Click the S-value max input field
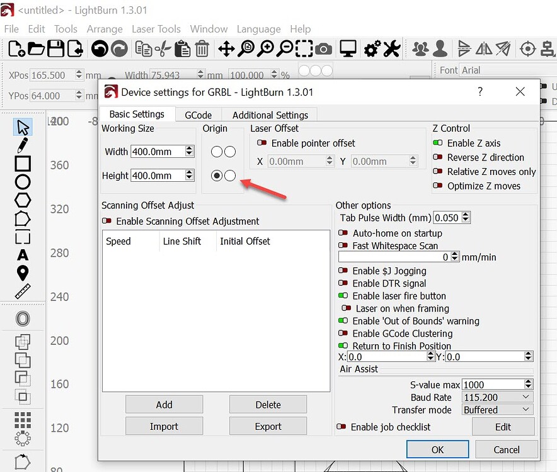This screenshot has height=472, width=557. tap(492, 385)
